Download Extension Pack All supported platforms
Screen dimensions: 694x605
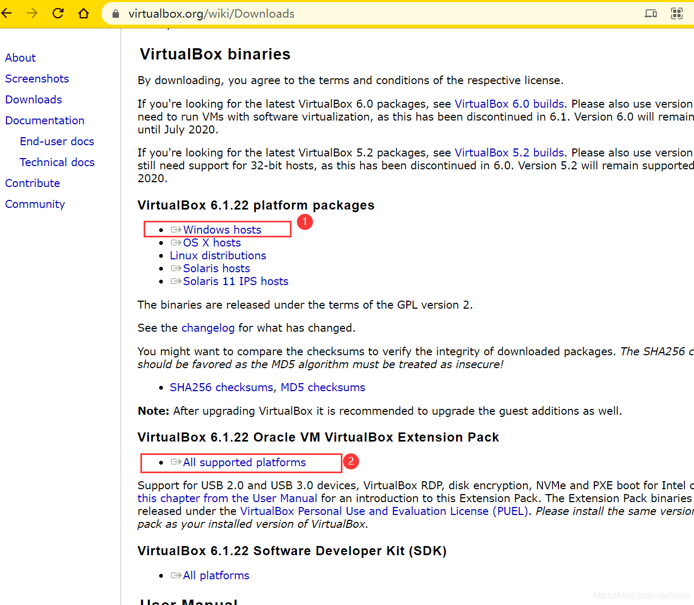(244, 462)
